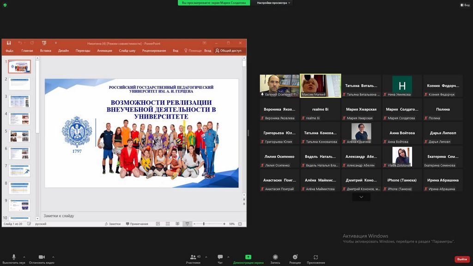Toggle the Notes pane in the status bar
Screen dimensions: 473x266
tap(112, 224)
